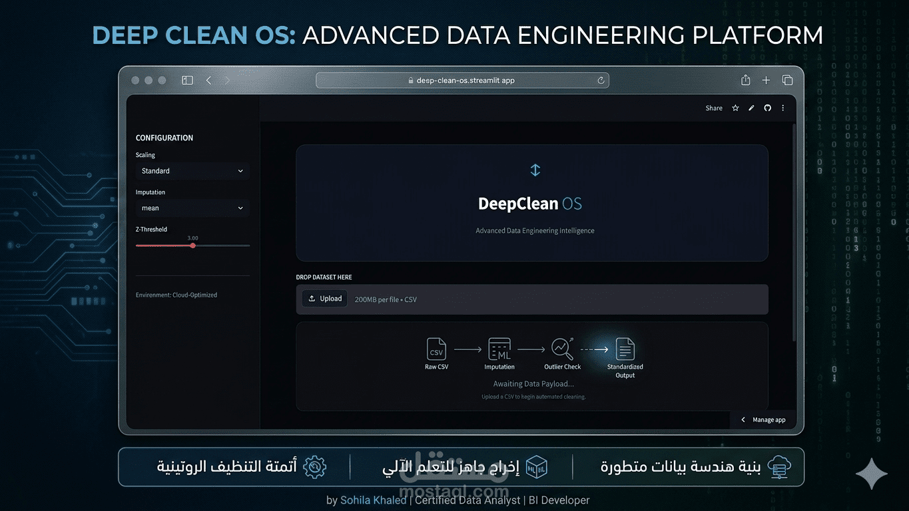
Task: Click "DROP DATASET HERE" label
Action: pos(324,277)
